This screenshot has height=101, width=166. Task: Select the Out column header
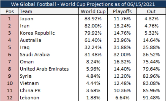(152, 11)
